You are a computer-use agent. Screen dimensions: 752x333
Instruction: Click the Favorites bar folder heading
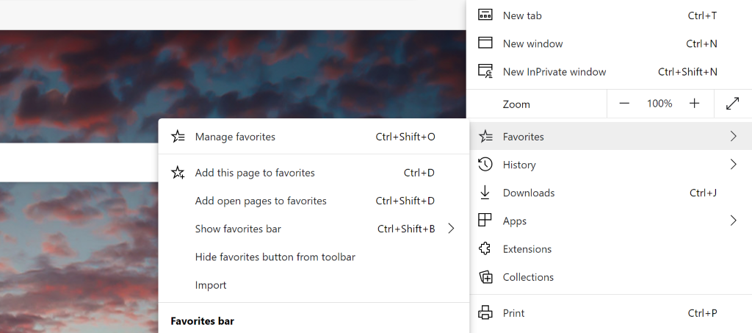203,321
